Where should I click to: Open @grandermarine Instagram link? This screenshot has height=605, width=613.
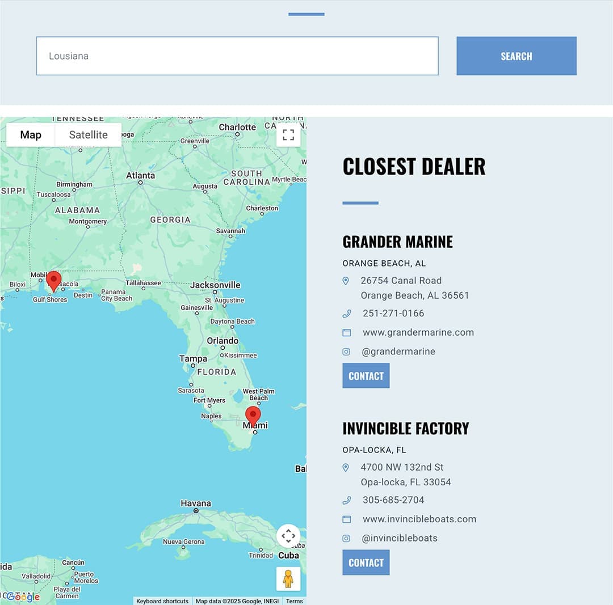pos(398,352)
